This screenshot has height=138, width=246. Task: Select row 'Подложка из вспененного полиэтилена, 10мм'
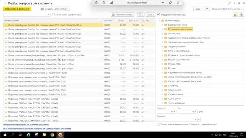[79, 73]
